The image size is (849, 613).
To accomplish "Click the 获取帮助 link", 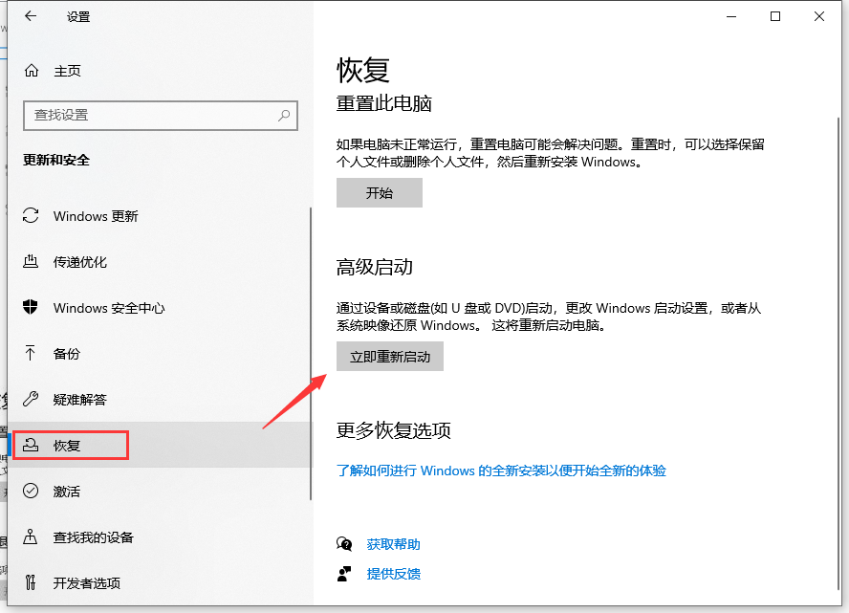I will point(393,544).
